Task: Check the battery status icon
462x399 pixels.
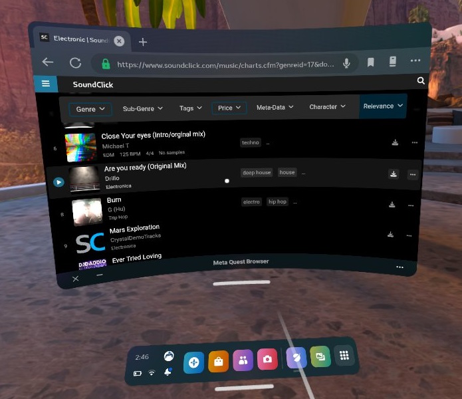Action: pos(138,374)
